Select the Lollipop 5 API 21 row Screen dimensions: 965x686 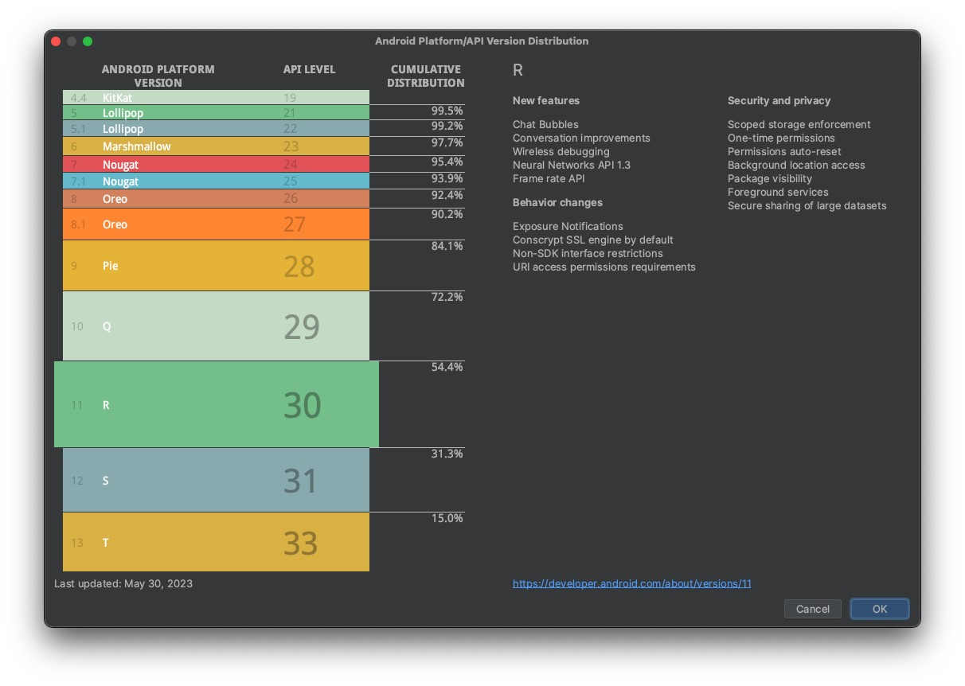[x=216, y=113]
